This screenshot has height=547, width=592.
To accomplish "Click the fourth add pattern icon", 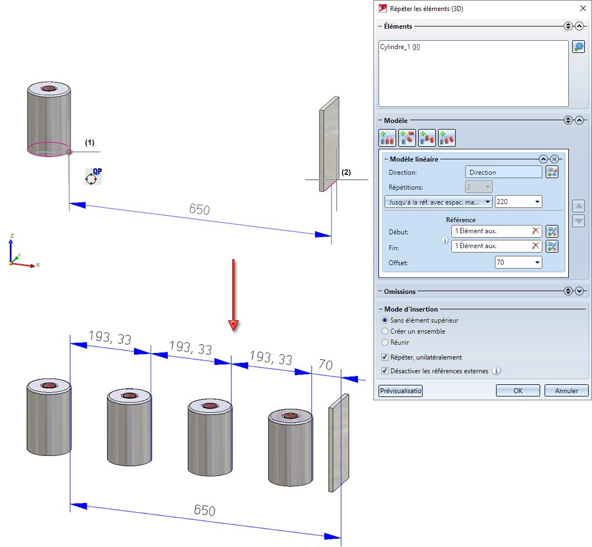I will point(447,138).
